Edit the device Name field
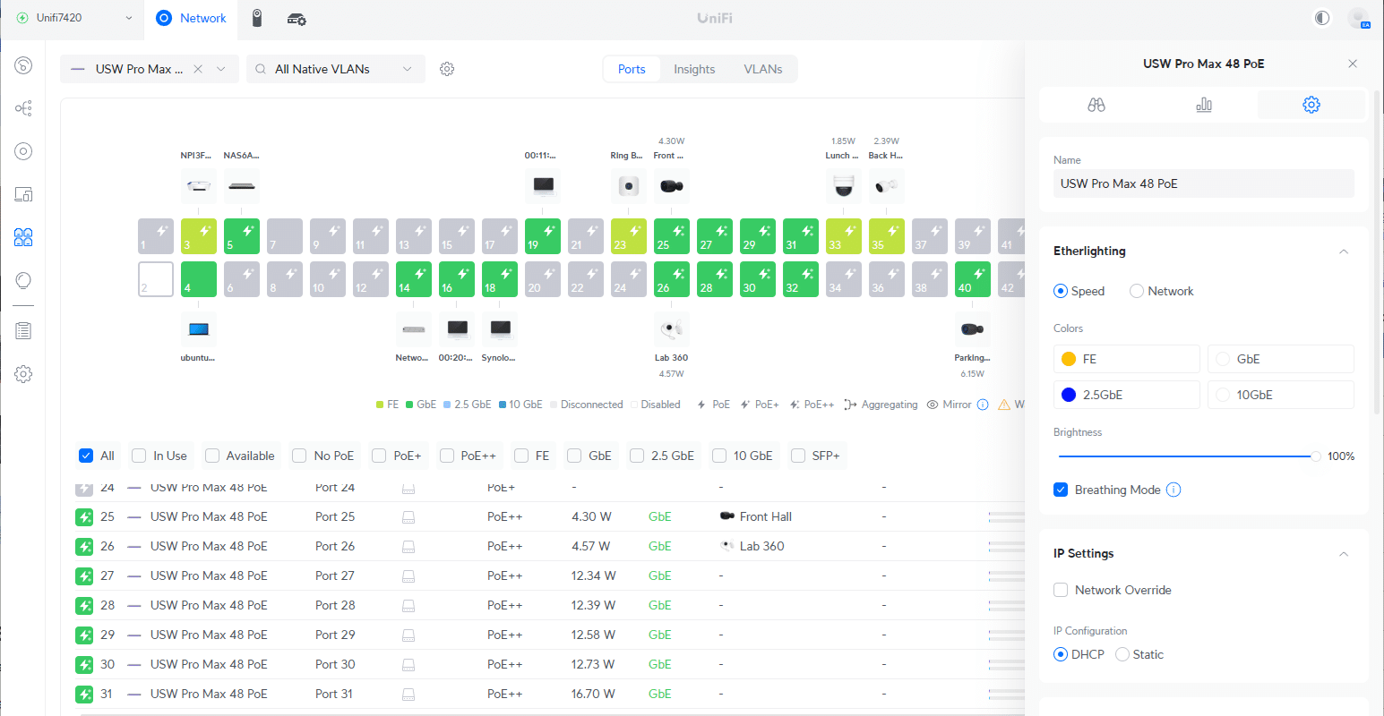Image resolution: width=1384 pixels, height=716 pixels. tap(1204, 183)
